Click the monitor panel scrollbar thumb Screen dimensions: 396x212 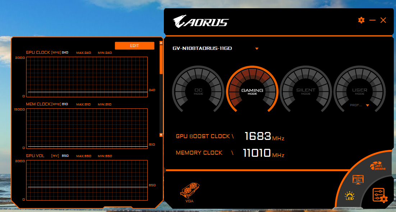[x=161, y=59]
